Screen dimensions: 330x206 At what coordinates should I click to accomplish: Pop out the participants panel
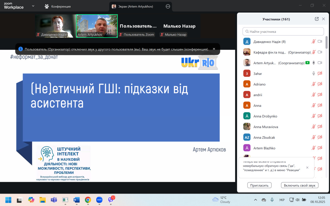click(x=317, y=19)
